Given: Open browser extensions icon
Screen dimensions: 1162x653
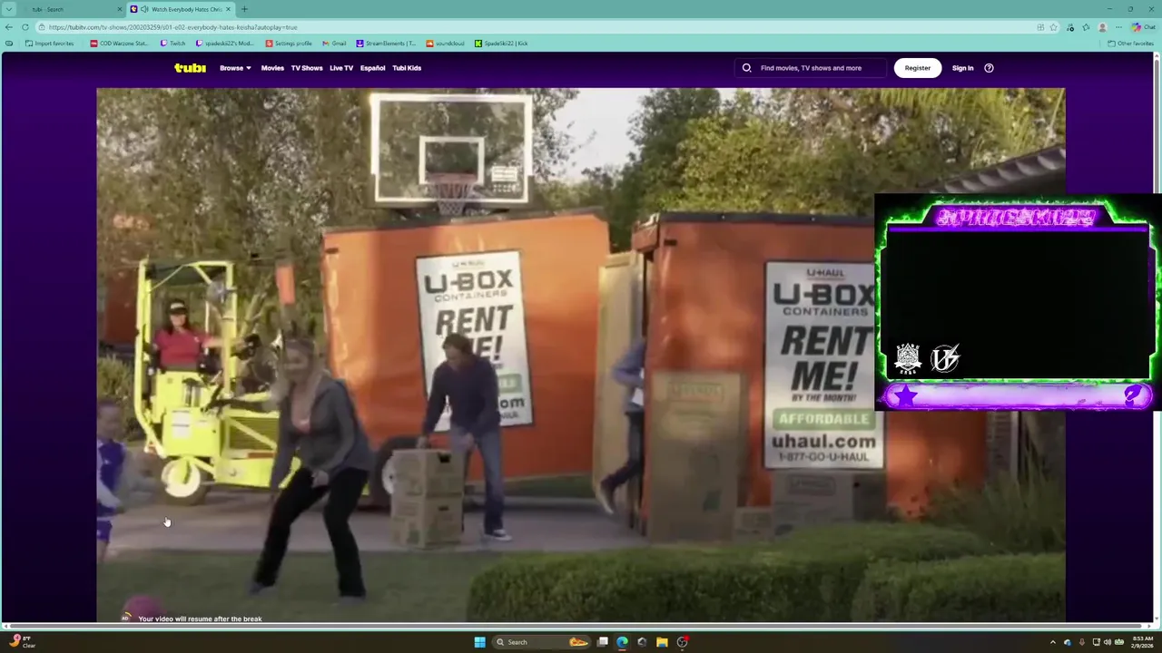Looking at the screenshot, I should pyautogui.click(x=1071, y=27).
